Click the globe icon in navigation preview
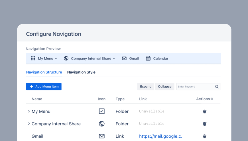The image size is (248, 141). [66, 58]
